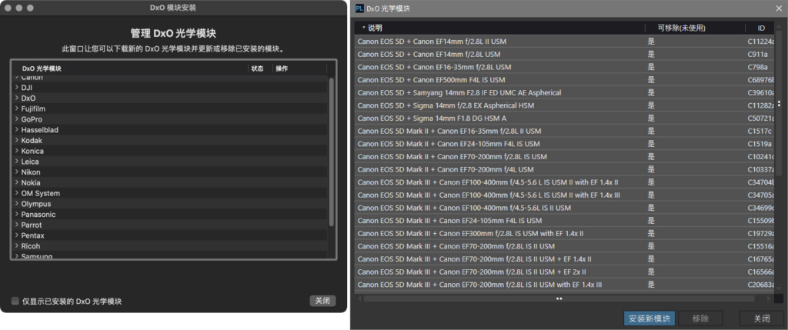Expand the GoPro modules group

click(x=17, y=119)
